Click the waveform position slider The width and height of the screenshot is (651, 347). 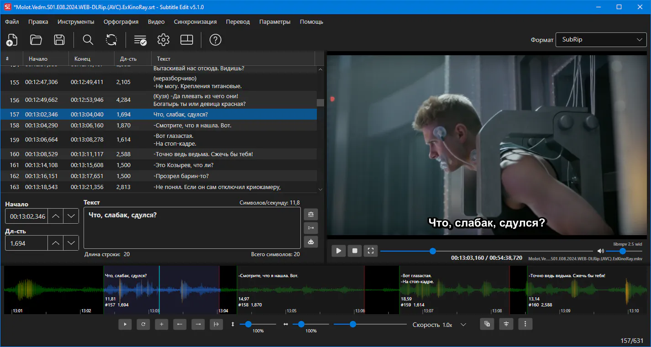[x=370, y=324]
